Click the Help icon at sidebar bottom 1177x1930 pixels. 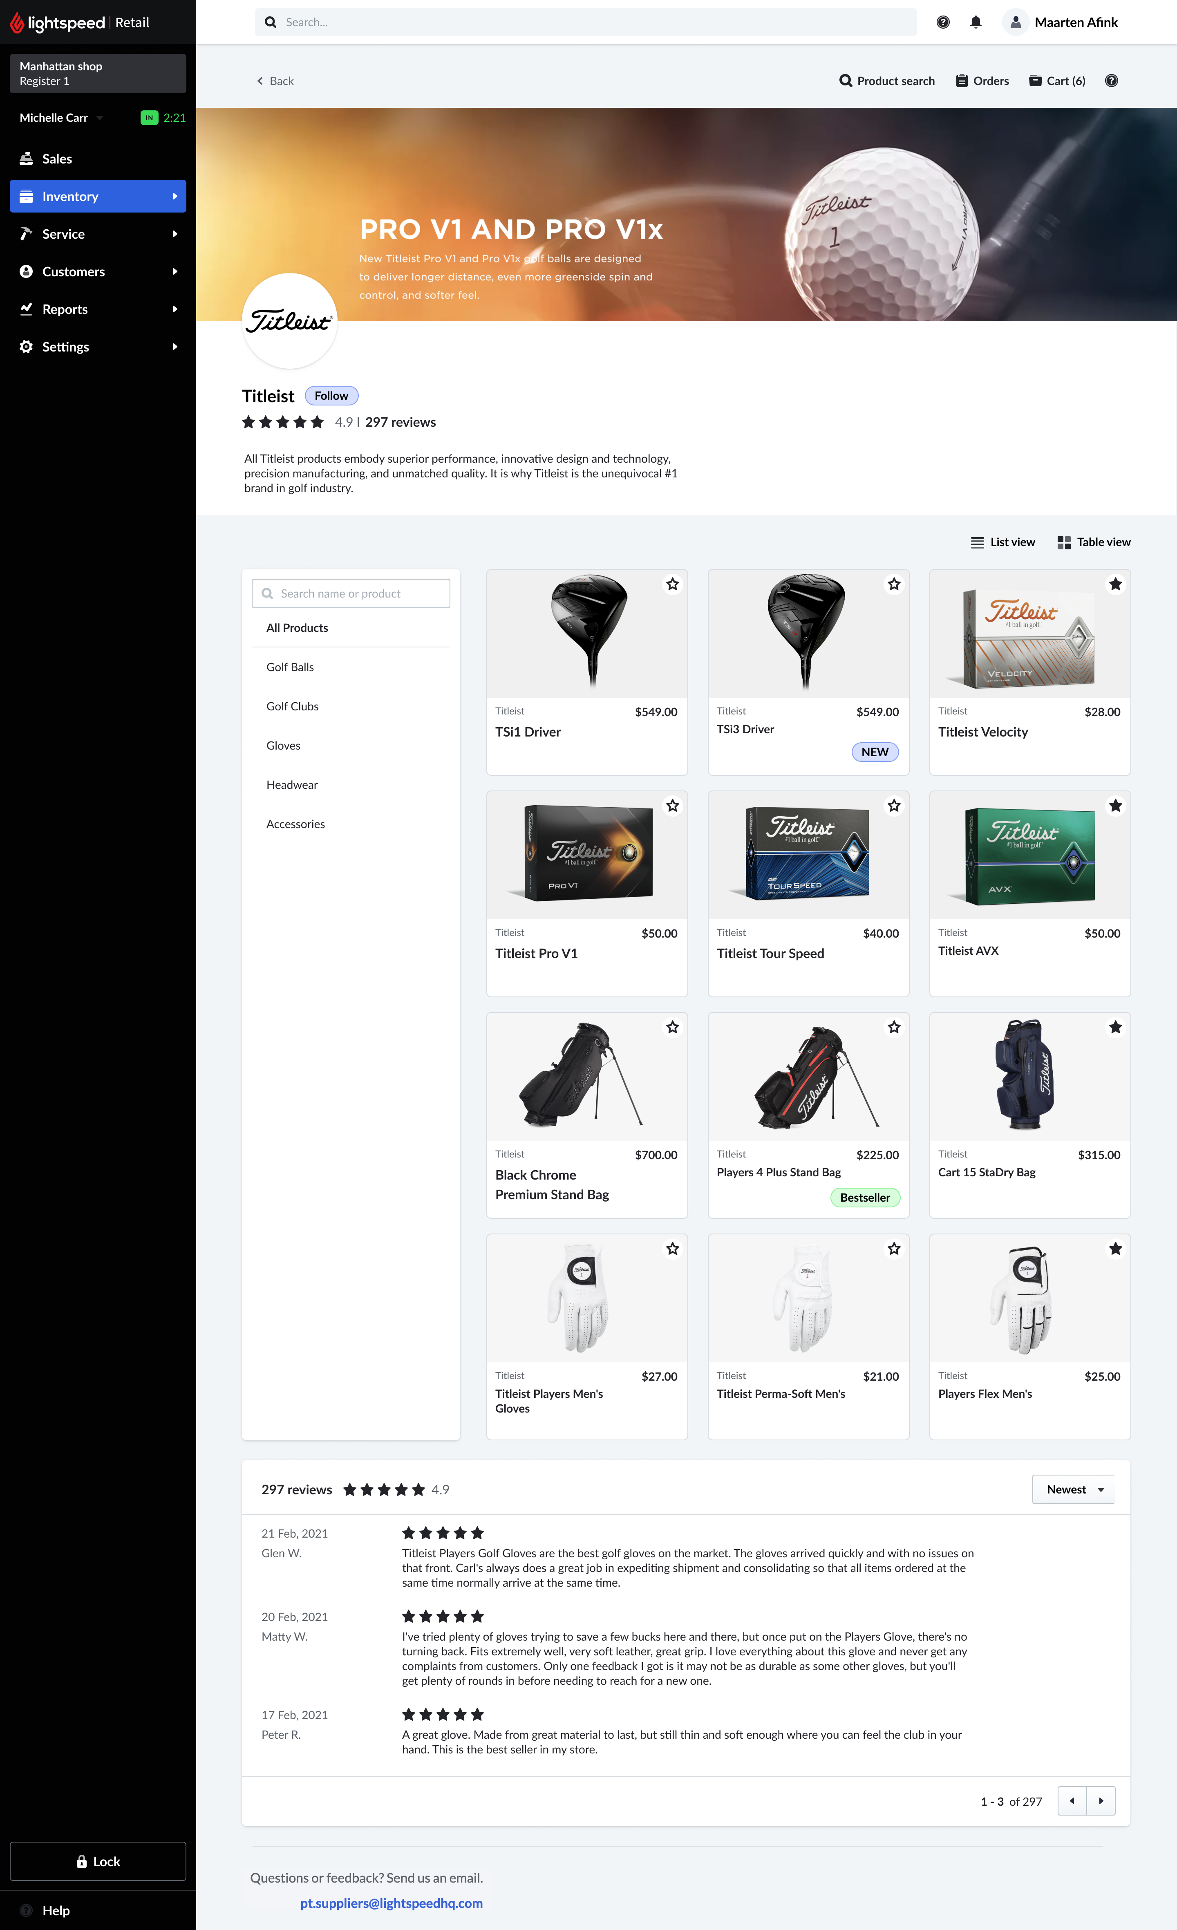tap(26, 1910)
